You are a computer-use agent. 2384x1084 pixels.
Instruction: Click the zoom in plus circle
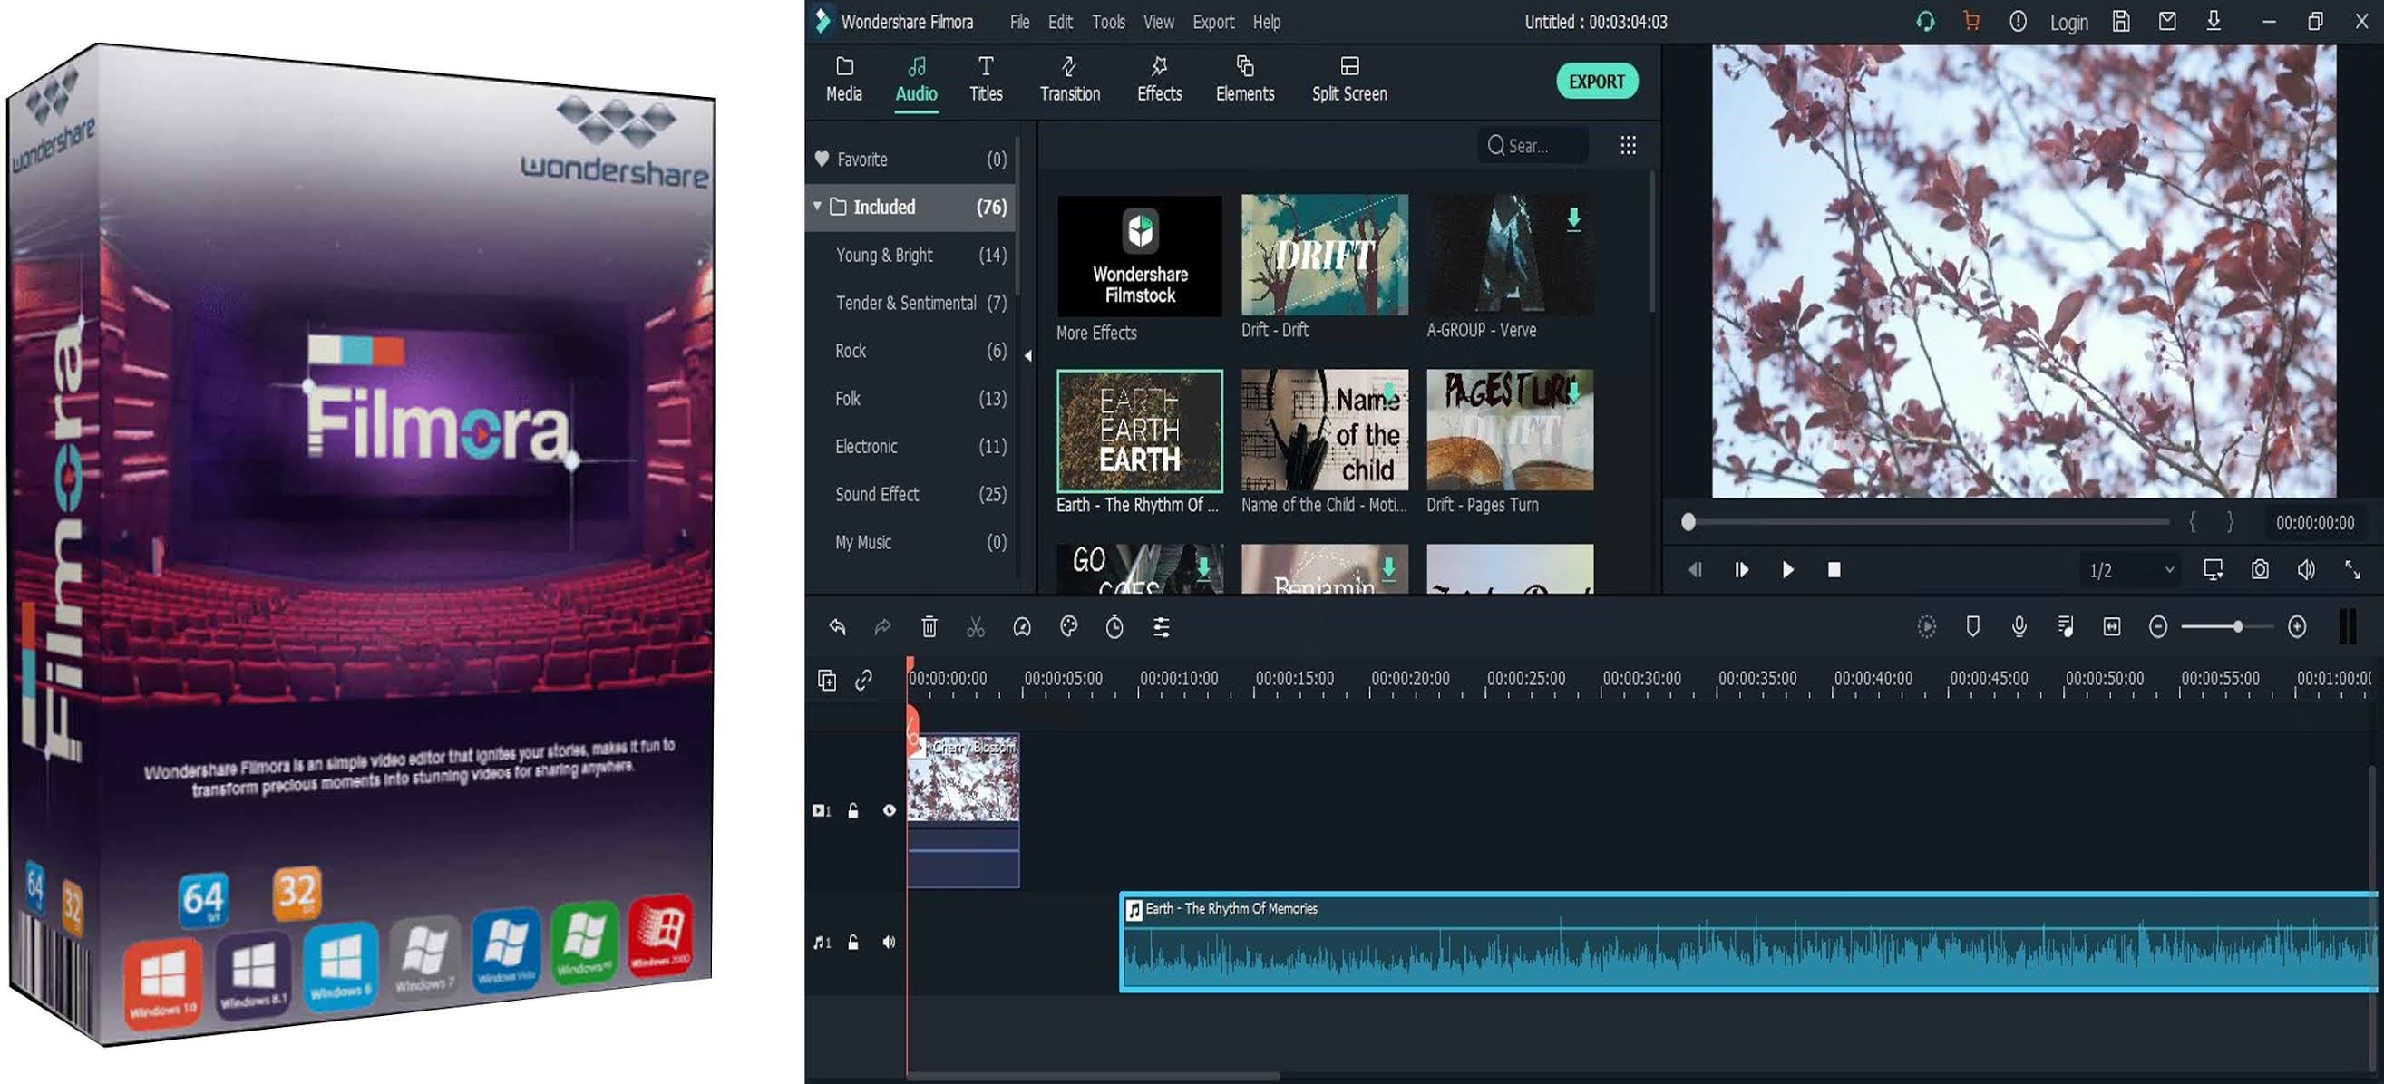click(2297, 627)
